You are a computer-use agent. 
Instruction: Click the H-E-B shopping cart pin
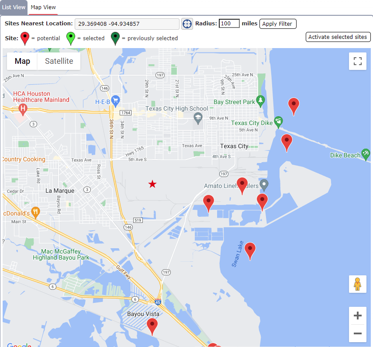point(116,101)
